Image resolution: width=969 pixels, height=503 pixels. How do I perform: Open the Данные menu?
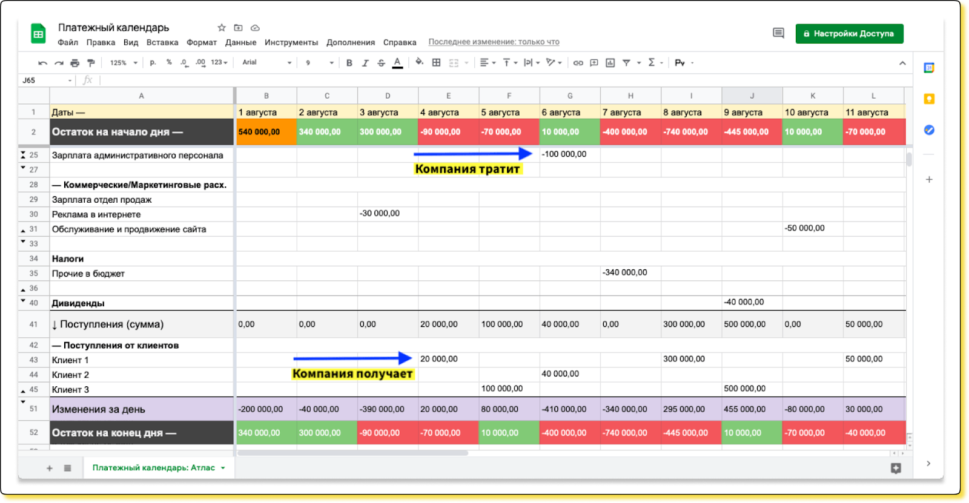pyautogui.click(x=240, y=42)
